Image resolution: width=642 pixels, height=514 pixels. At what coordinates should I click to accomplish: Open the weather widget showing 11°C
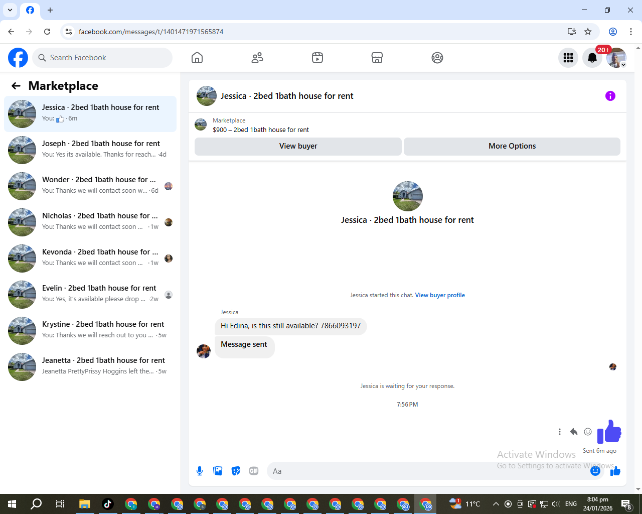(x=465, y=504)
